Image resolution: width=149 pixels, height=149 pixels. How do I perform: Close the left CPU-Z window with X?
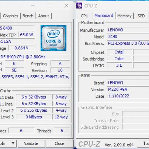pos(66,6)
